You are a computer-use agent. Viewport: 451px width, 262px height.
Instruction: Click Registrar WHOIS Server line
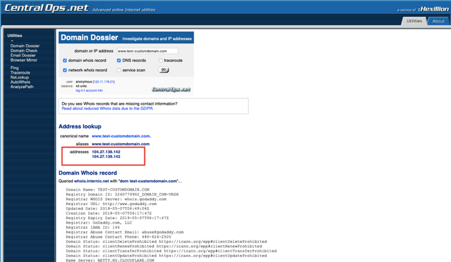(x=116, y=199)
